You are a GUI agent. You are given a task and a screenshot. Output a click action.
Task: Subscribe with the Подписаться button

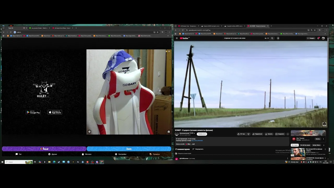[202, 134]
